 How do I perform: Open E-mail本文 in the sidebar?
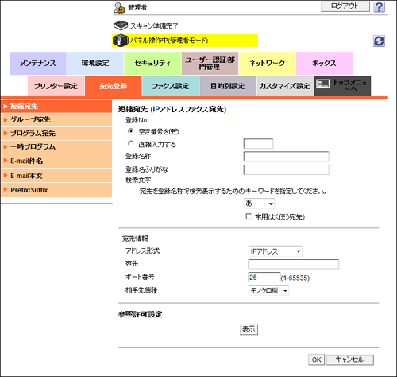coord(56,176)
